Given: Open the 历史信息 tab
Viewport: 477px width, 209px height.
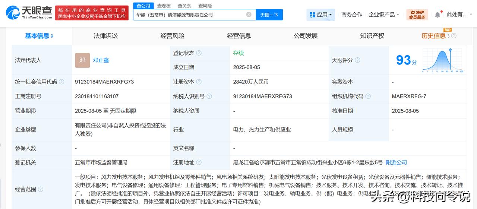Looking at the screenshot, I should point(433,36).
